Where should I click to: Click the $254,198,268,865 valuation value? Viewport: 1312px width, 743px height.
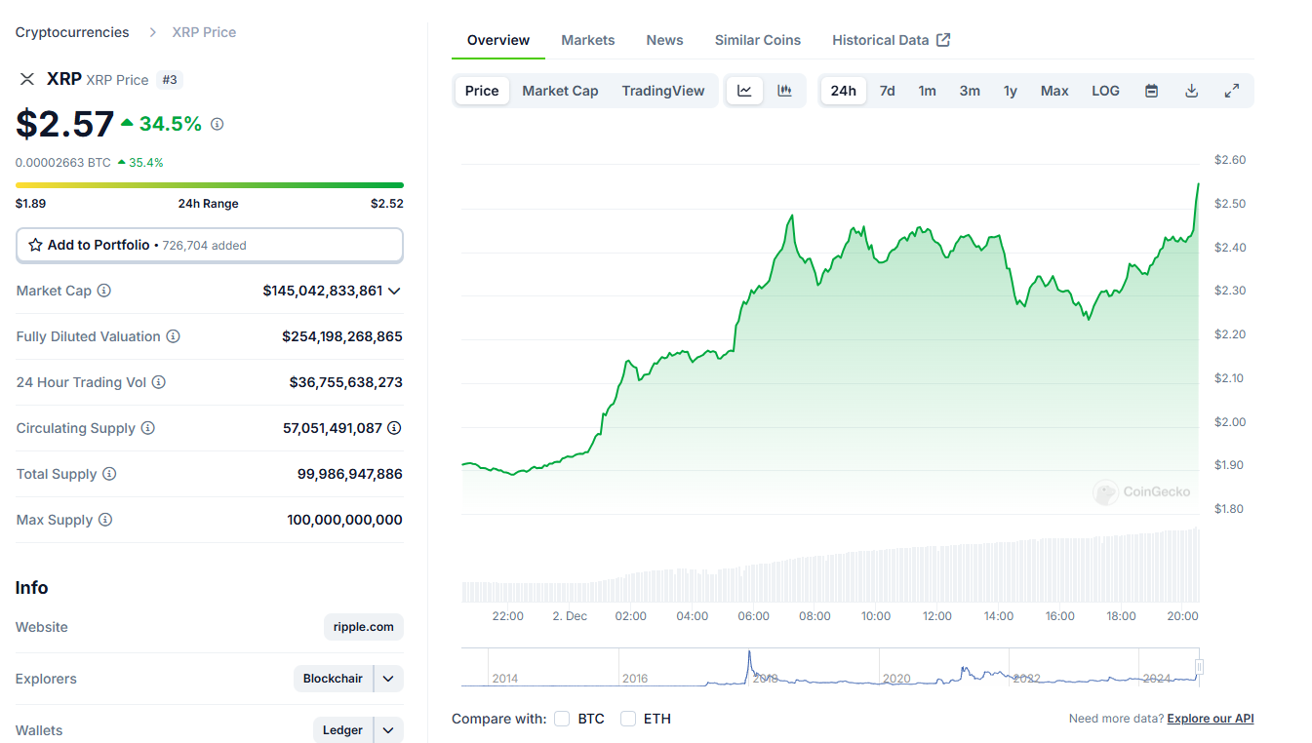point(342,336)
